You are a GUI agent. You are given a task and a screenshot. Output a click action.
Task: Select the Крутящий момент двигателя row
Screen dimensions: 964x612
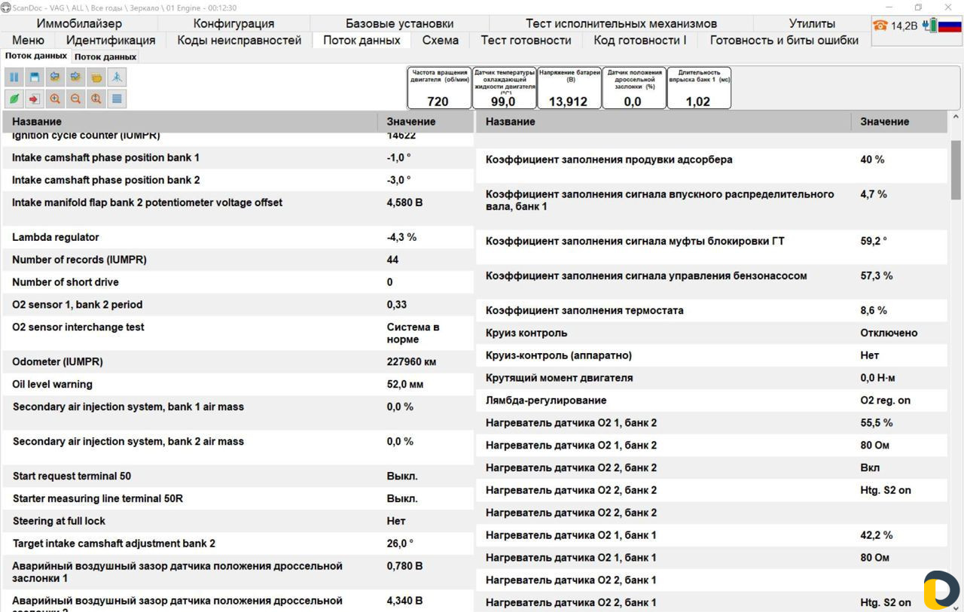712,378
